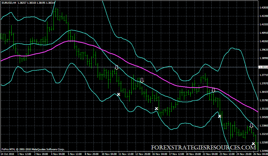The width and height of the screenshot is (268, 156).
Task: Click the 1.36425 price axis label
Action: coord(264,92)
